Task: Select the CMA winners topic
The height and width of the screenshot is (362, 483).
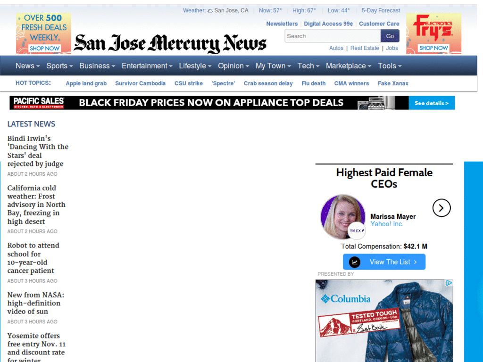Action: 351,83
